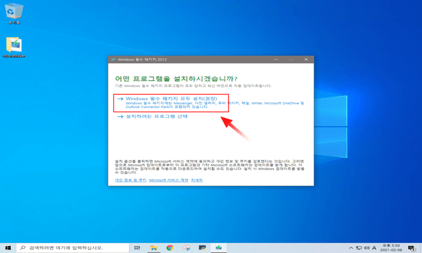
Task: Select the MovieMaker folder on desktop
Action: pyautogui.click(x=14, y=47)
